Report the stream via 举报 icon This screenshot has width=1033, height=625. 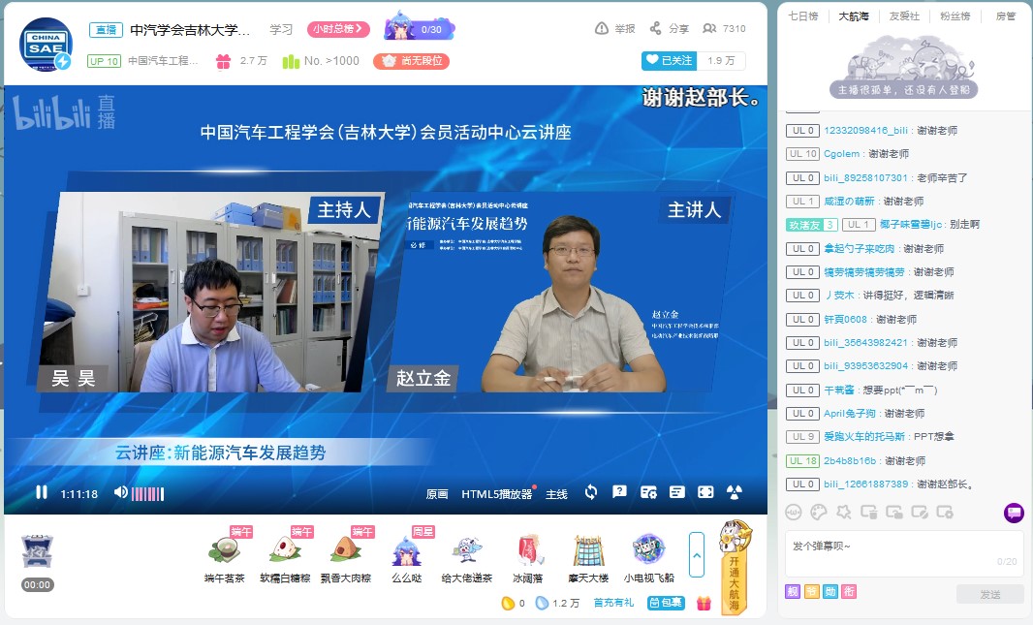[602, 29]
